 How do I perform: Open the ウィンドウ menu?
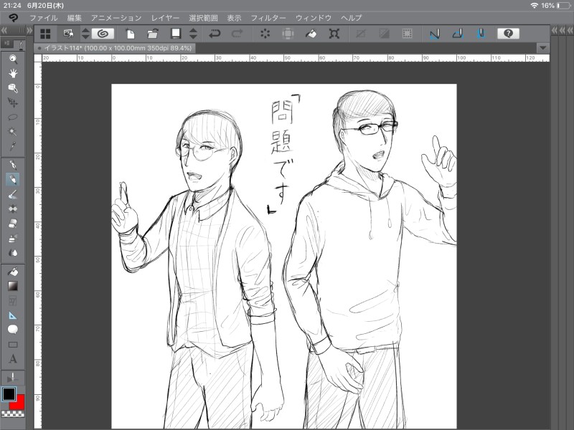314,18
